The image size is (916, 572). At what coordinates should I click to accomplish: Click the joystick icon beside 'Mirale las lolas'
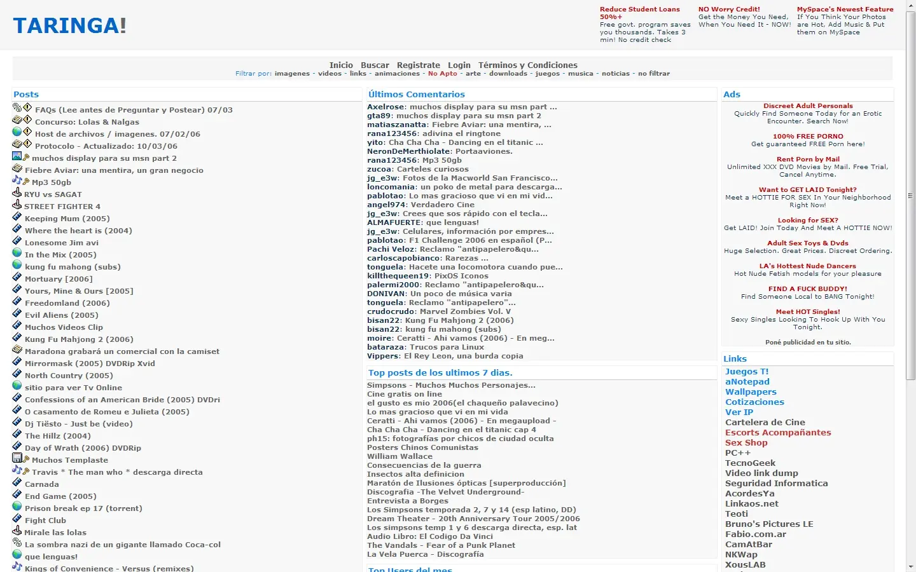[x=17, y=531]
